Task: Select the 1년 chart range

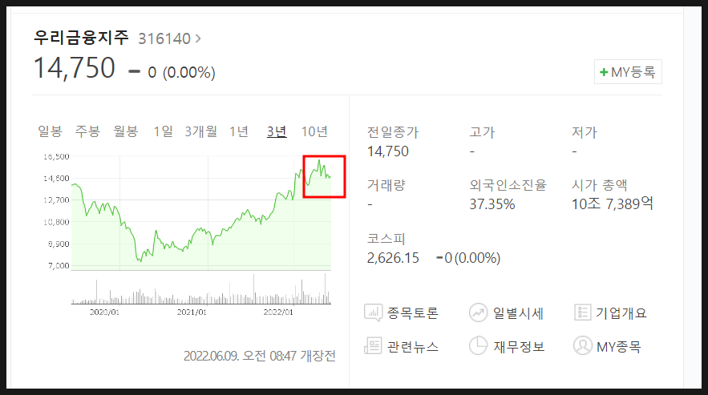Action: tap(239, 131)
